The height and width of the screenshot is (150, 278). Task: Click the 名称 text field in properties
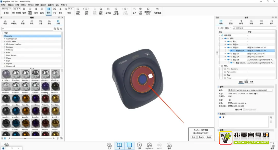click(254, 90)
